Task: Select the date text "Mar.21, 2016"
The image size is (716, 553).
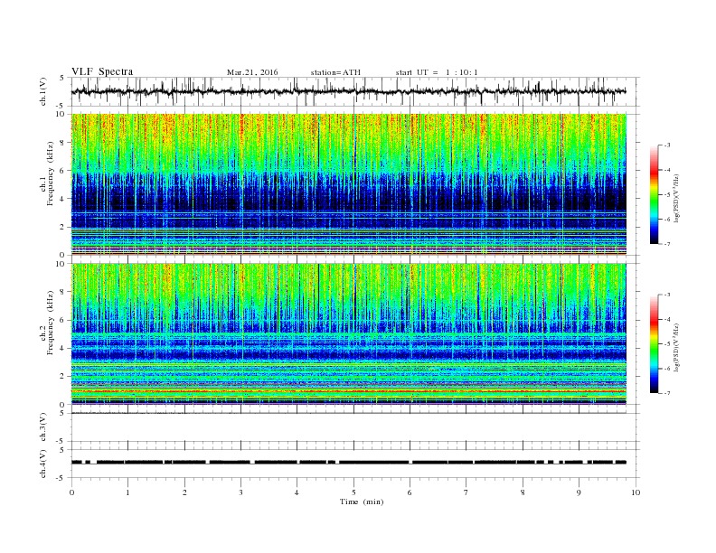Action: point(252,72)
